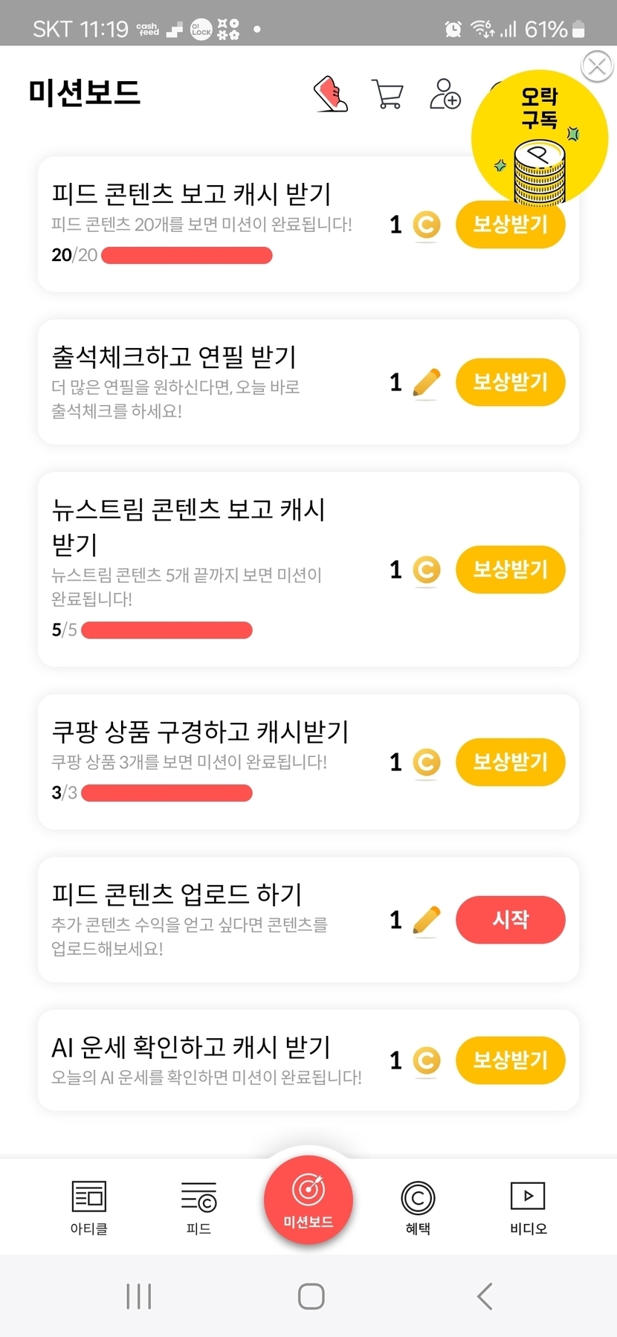Tap the pencil icon in 출석체크 mission

coord(426,383)
